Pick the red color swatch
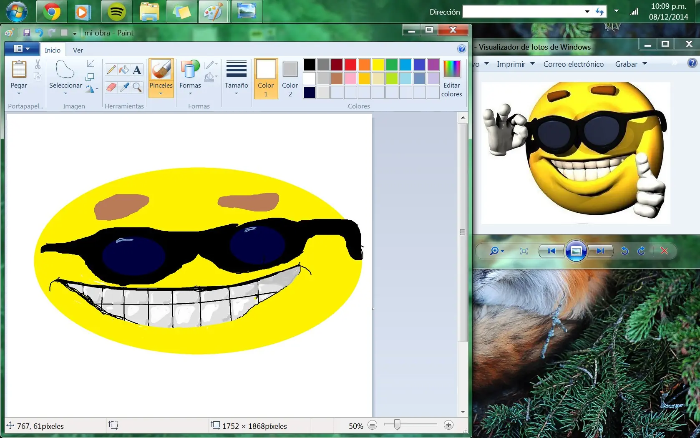The image size is (700, 438). tap(350, 65)
